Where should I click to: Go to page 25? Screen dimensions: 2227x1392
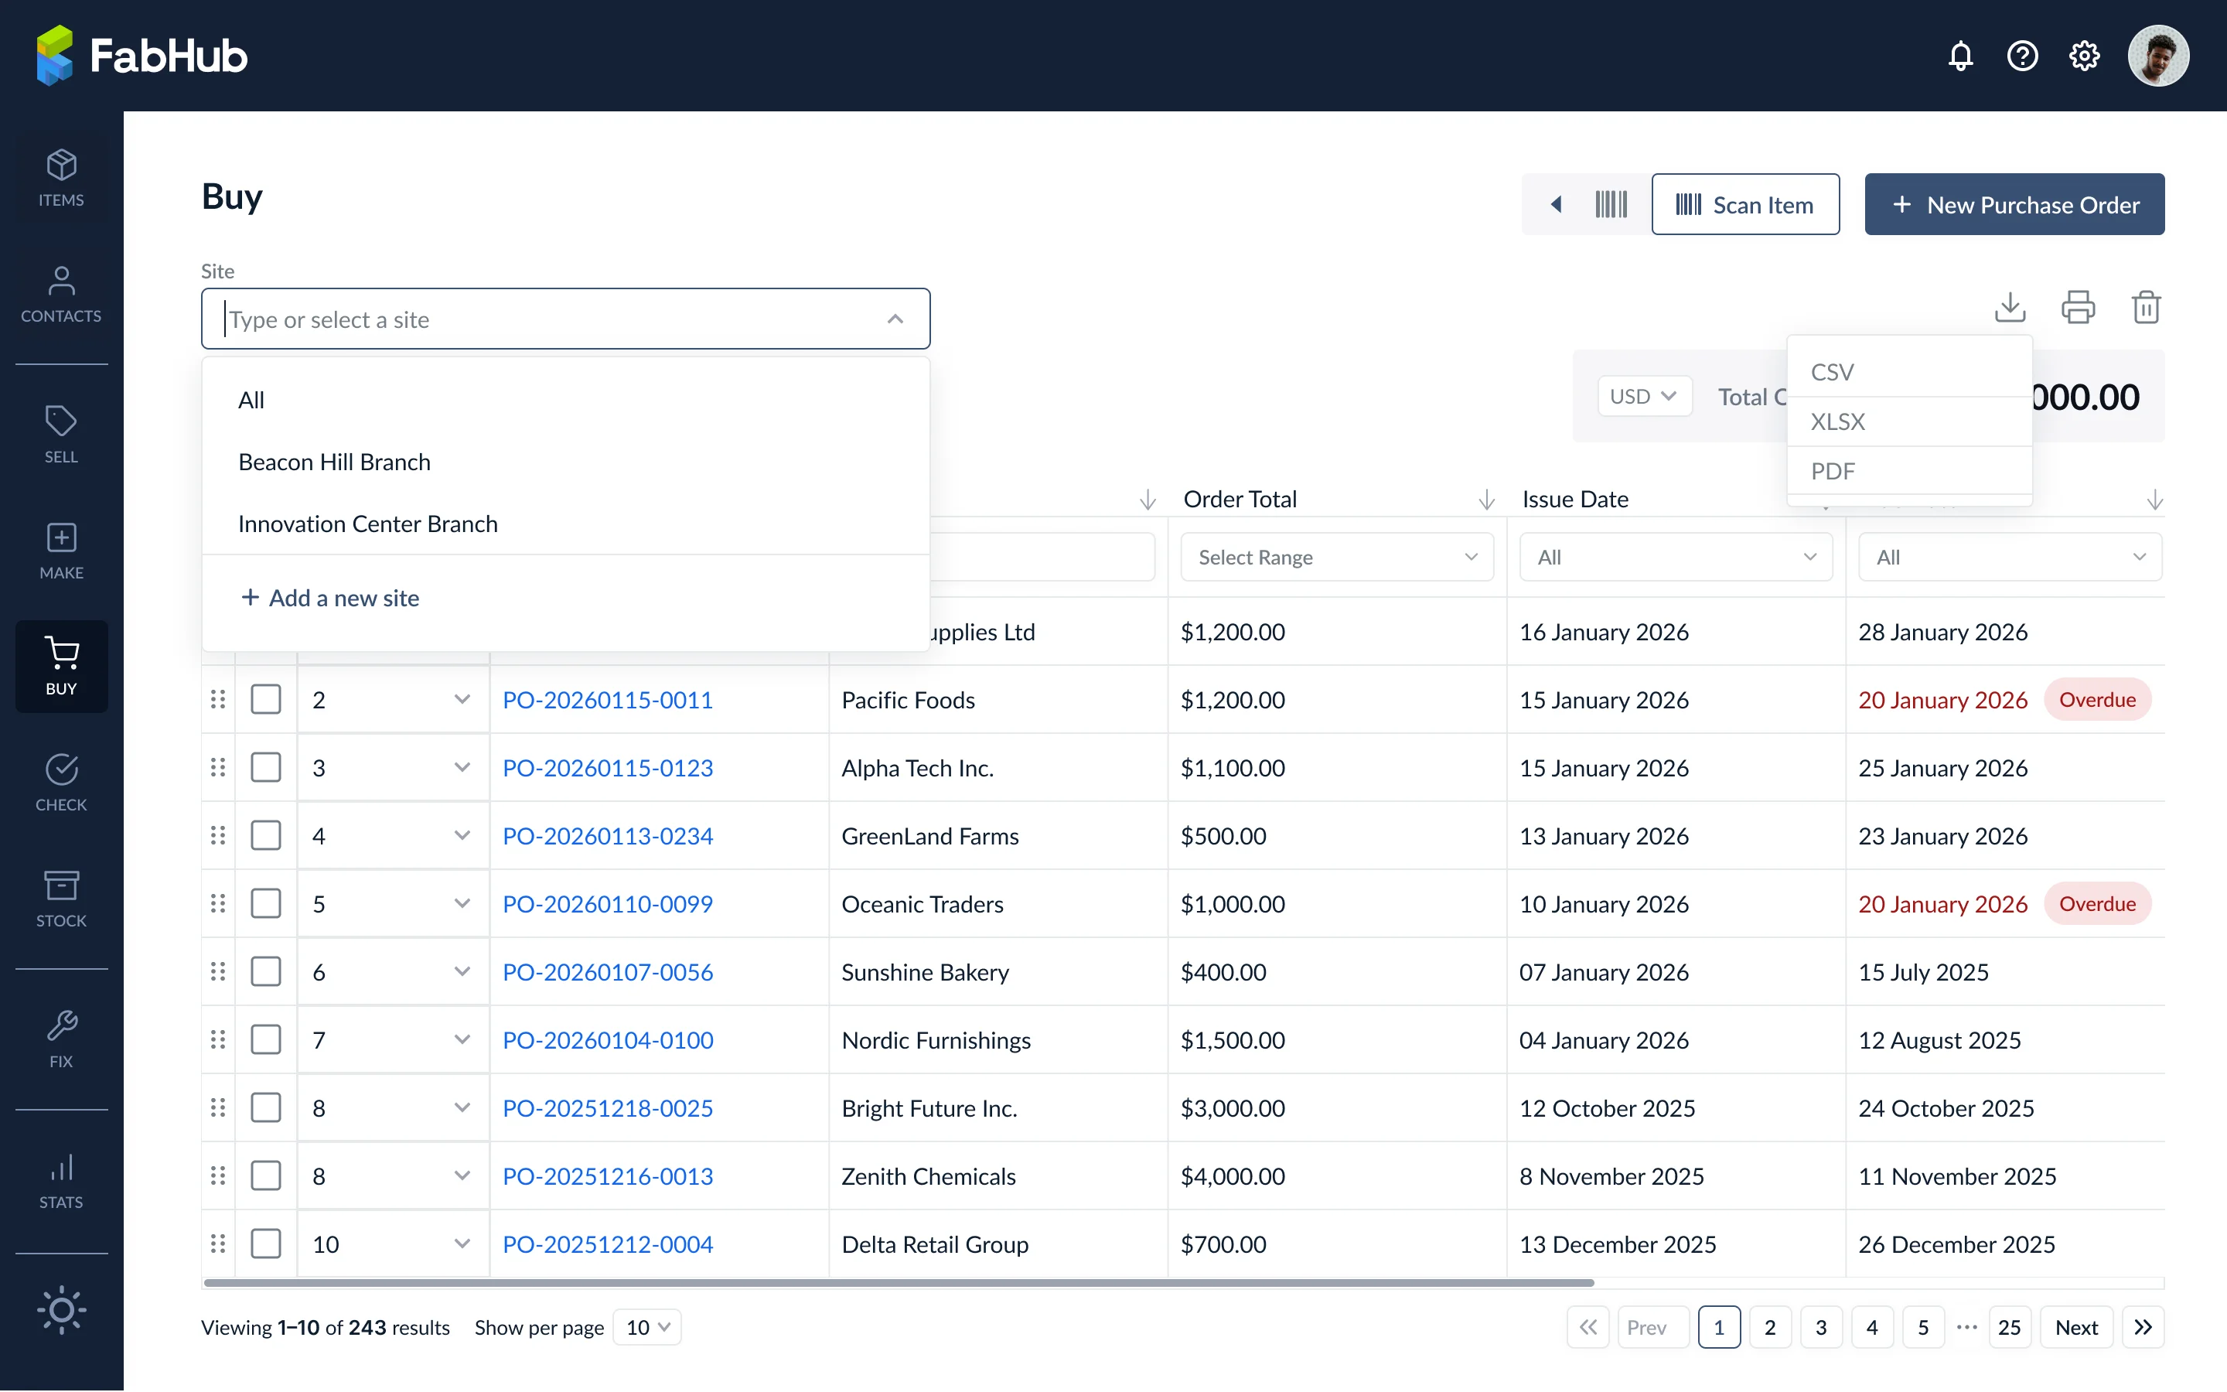pyautogui.click(x=2009, y=1326)
